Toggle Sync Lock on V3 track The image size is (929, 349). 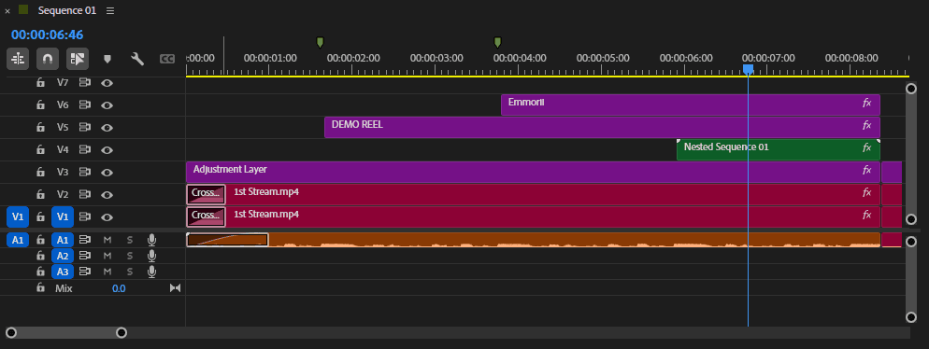click(x=85, y=172)
